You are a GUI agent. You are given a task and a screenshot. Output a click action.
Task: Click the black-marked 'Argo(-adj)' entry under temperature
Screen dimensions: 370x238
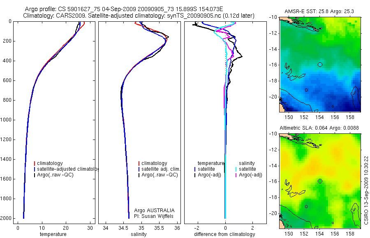click(x=209, y=175)
